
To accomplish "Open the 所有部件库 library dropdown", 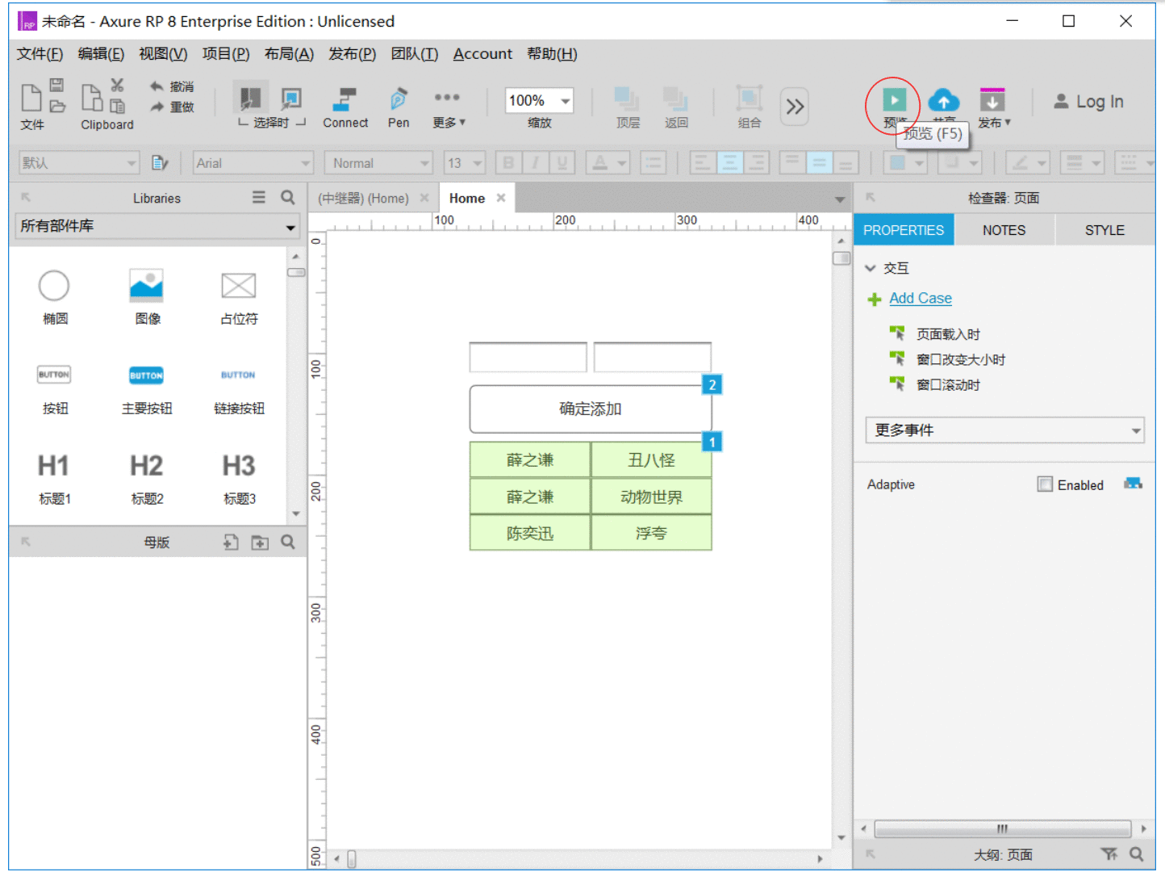I will (157, 227).
